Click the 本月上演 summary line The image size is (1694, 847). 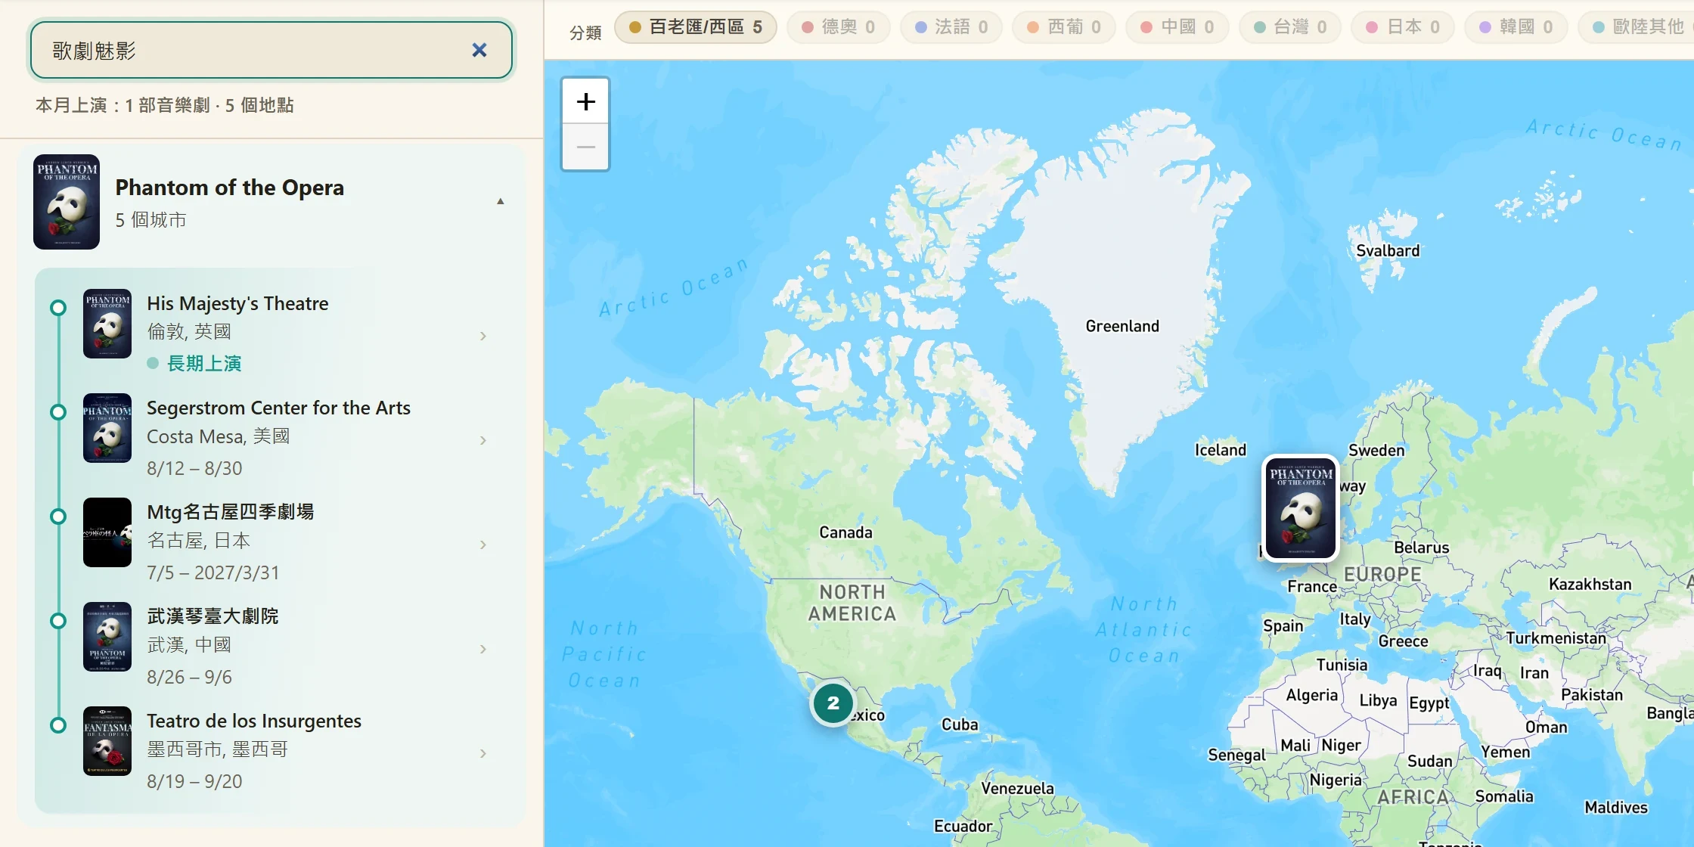(x=165, y=105)
